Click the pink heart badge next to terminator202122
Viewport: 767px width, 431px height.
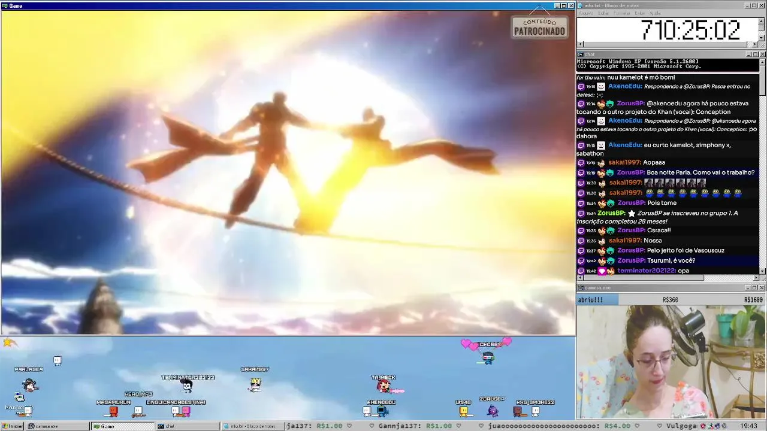click(x=602, y=271)
